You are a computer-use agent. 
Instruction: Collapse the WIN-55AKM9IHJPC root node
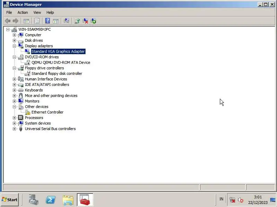pos(8,29)
